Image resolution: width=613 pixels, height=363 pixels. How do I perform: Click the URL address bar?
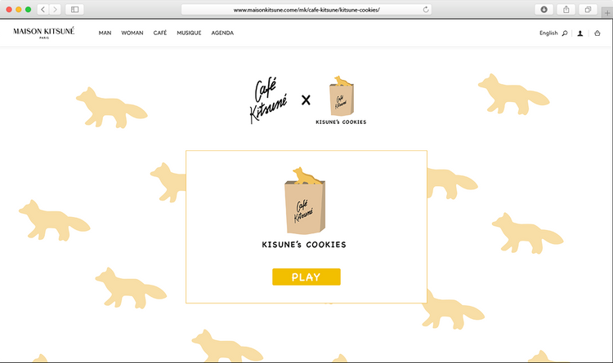point(306,9)
